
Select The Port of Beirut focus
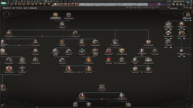(155, 52)
